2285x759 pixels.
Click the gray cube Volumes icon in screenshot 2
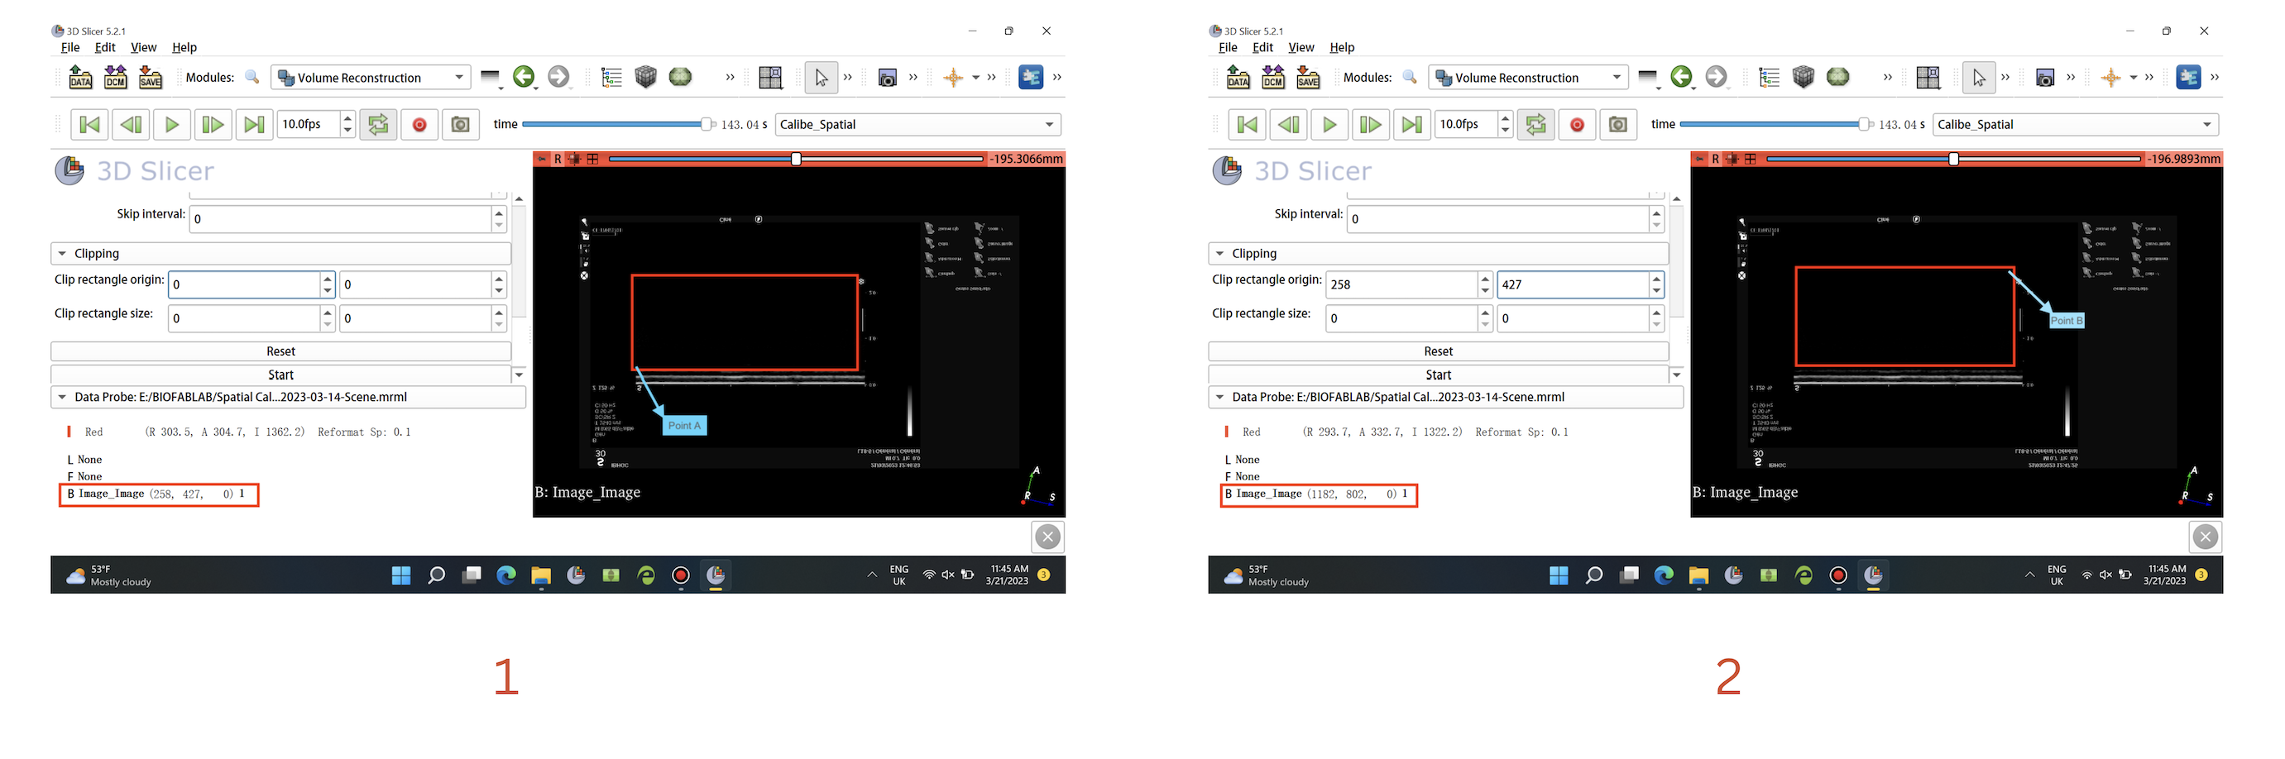click(x=1804, y=78)
